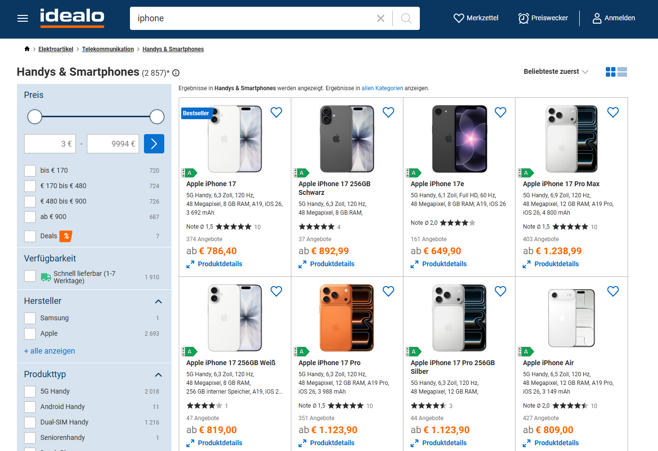Open Apple iPhone 17 Pro Max title

561,184
